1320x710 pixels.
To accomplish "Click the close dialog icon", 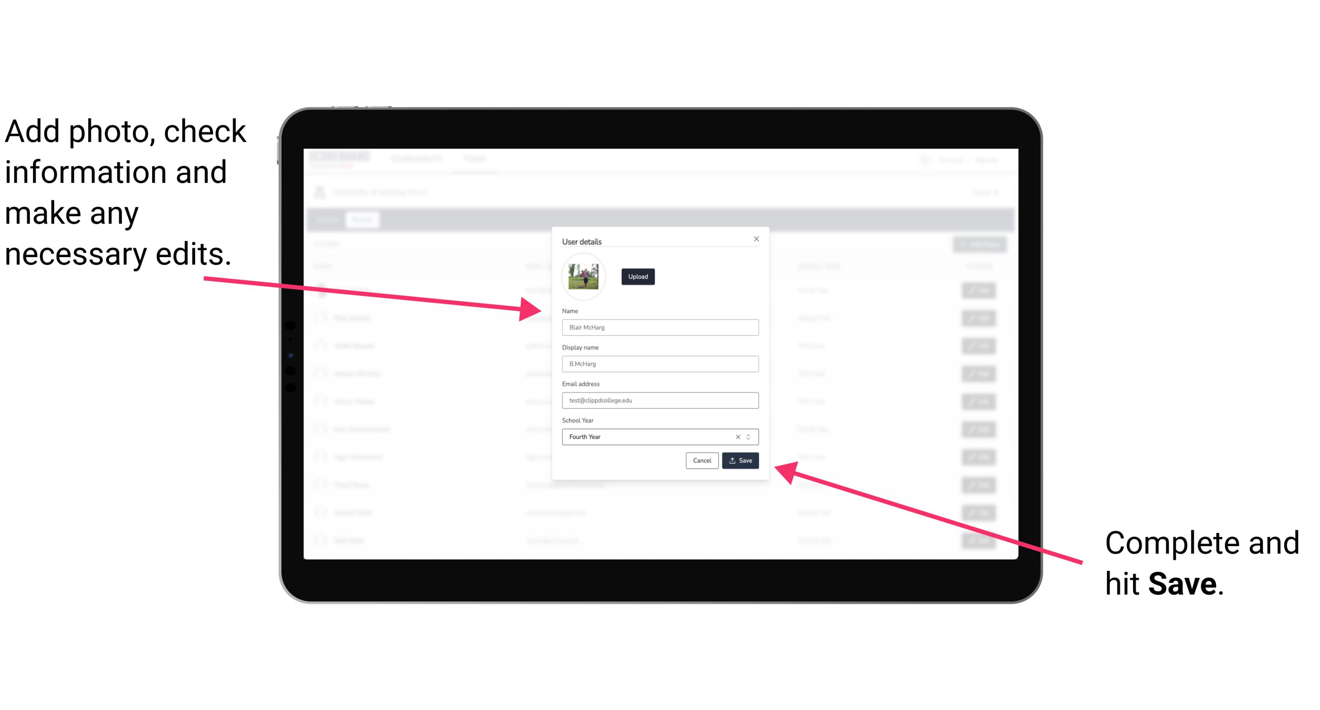I will point(756,239).
